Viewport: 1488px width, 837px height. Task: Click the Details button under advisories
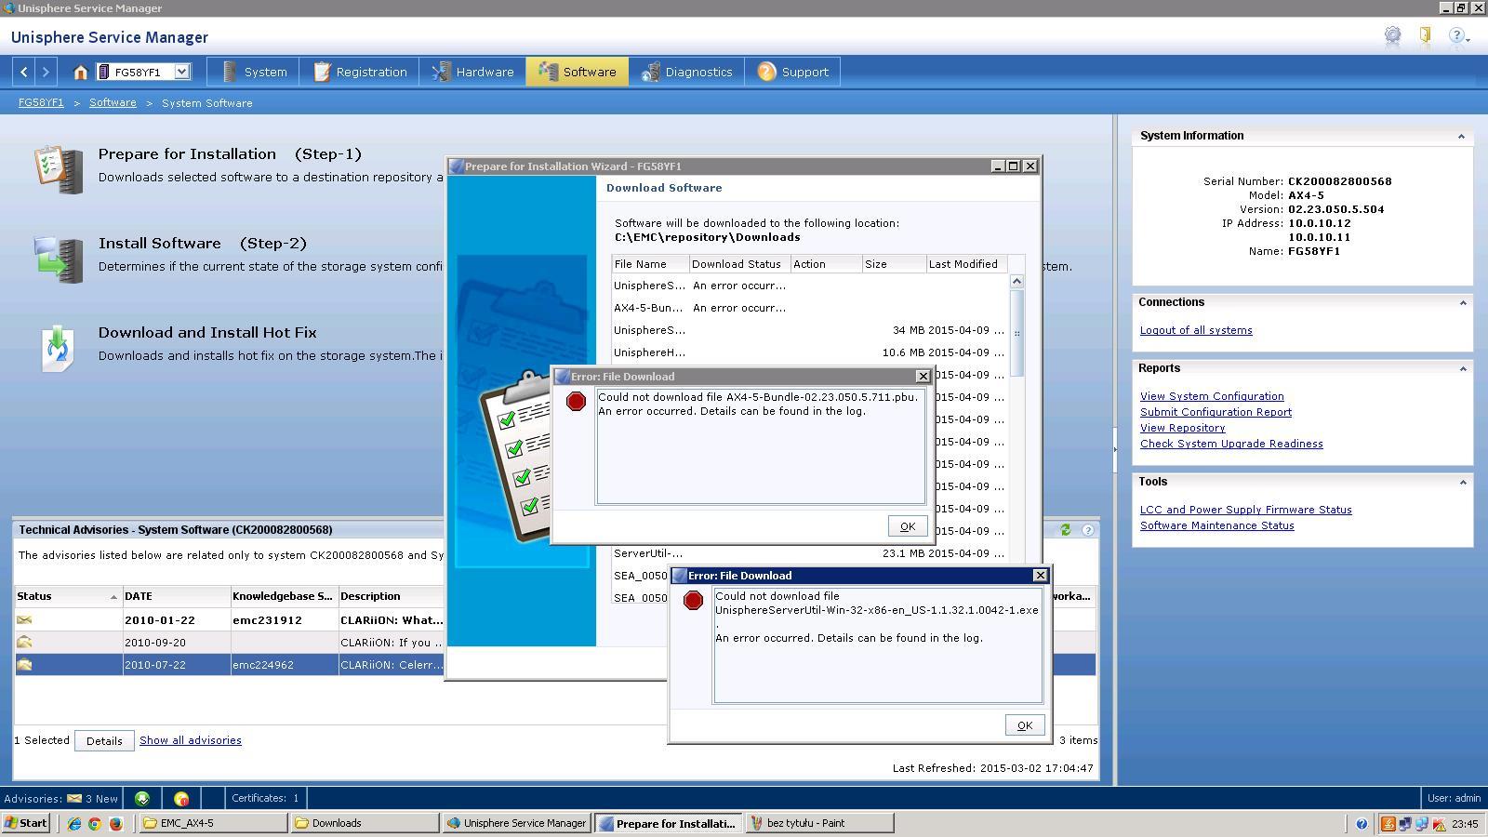pyautogui.click(x=104, y=740)
